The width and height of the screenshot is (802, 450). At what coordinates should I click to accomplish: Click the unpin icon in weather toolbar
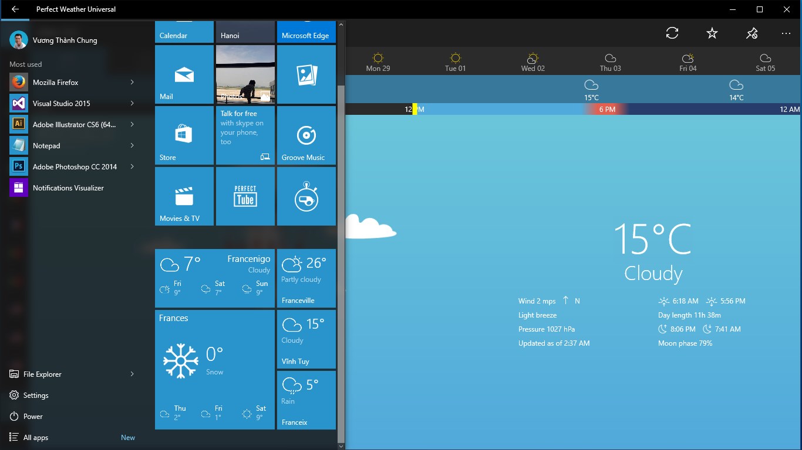(752, 33)
